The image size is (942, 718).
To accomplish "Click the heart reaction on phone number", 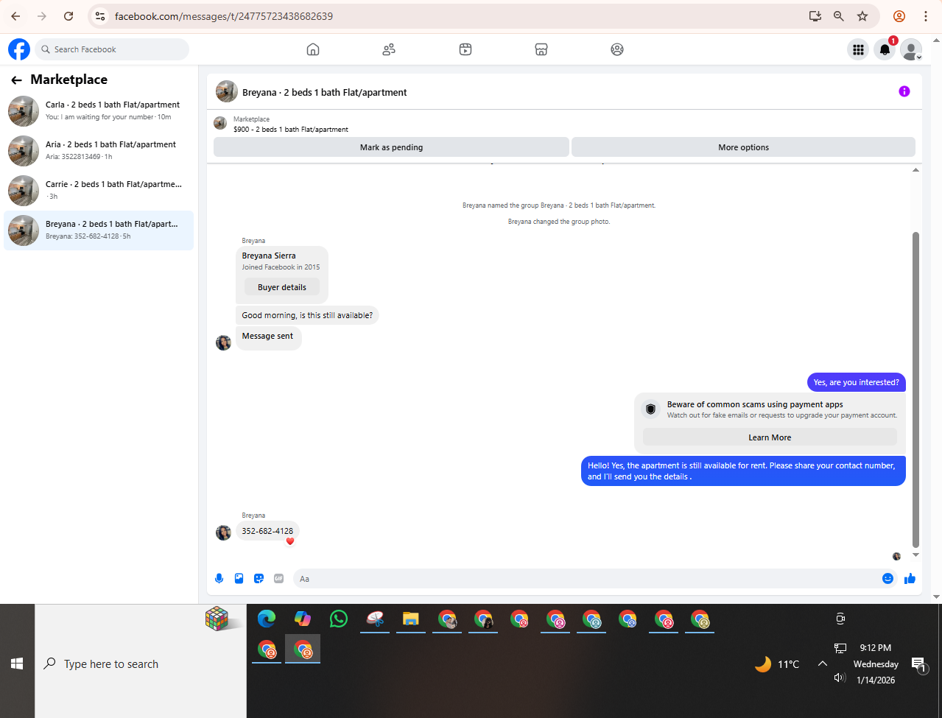I will pyautogui.click(x=290, y=541).
